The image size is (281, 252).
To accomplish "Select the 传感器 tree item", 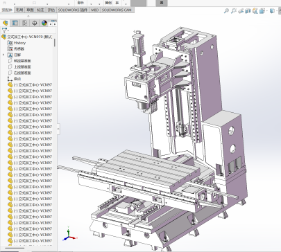I will [x=19, y=49].
